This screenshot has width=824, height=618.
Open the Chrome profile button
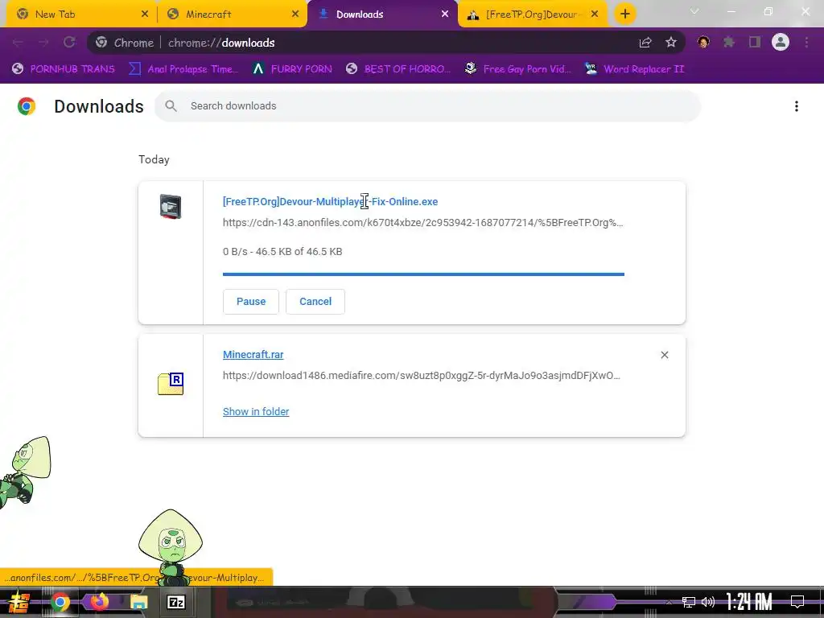point(781,42)
